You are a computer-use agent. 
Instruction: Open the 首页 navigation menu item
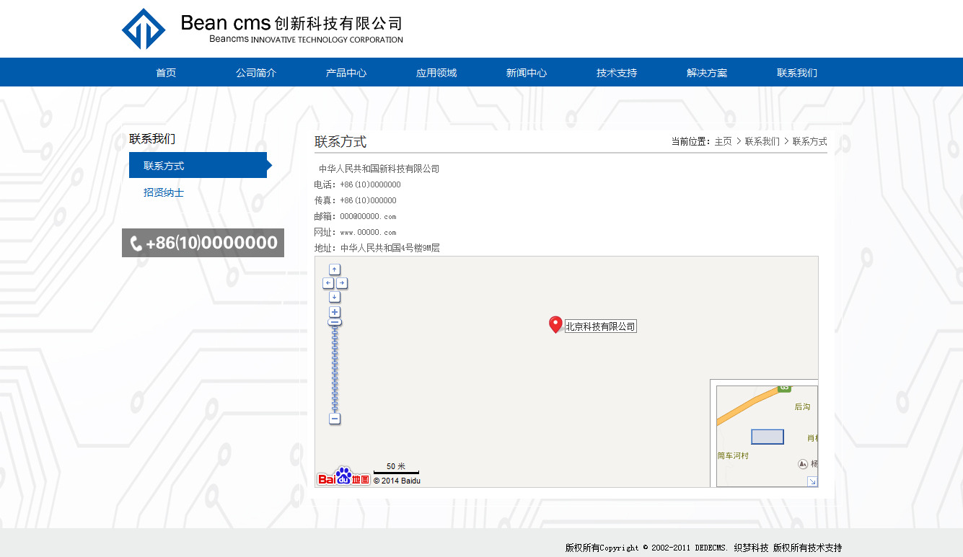tap(166, 73)
